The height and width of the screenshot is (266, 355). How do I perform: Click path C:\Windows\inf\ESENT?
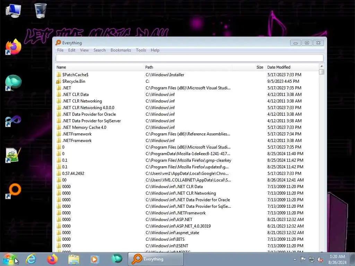(167, 246)
